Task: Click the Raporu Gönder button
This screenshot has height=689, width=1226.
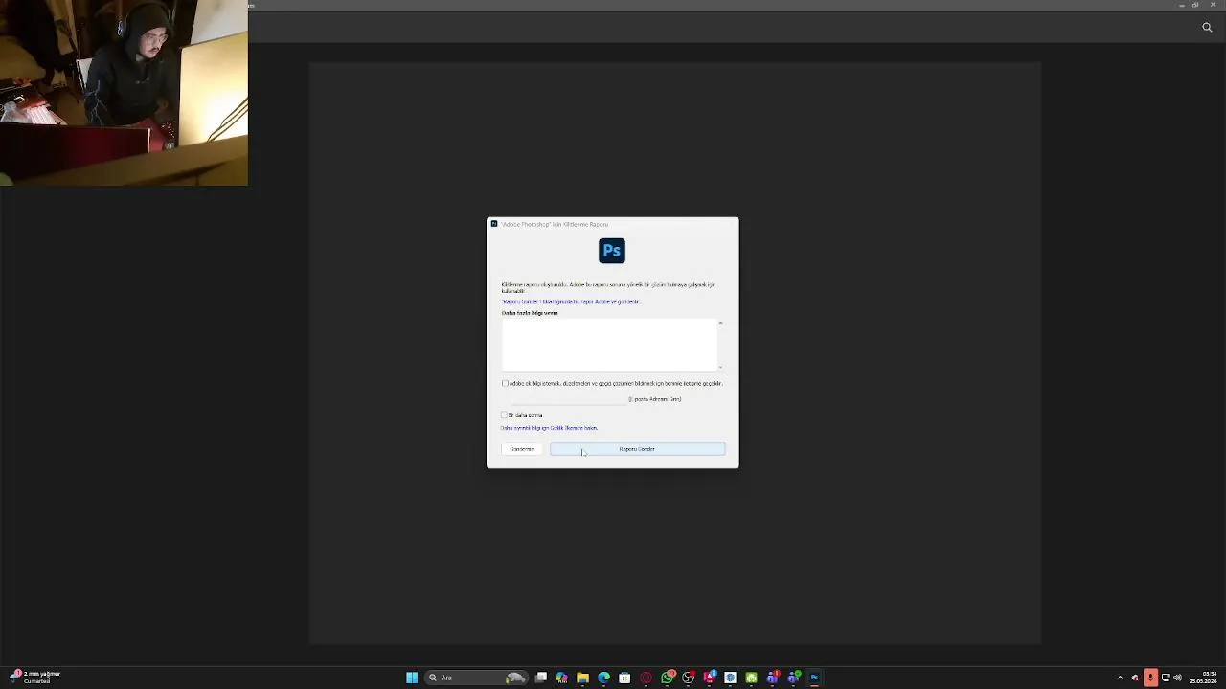Action: [x=637, y=449]
